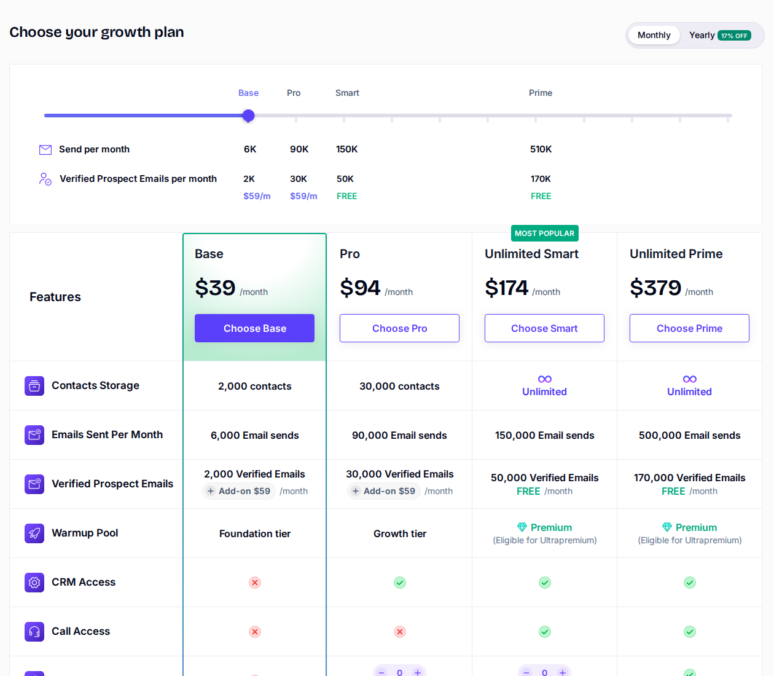Select the Smart label above the slider
The image size is (774, 676).
click(347, 93)
